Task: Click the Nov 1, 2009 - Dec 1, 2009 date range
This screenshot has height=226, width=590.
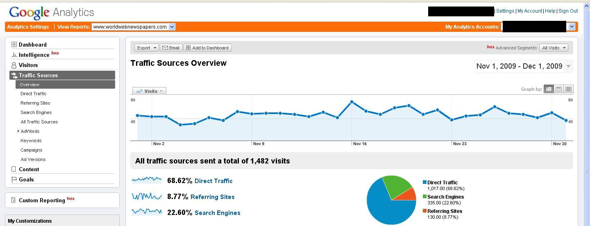Action: point(519,66)
